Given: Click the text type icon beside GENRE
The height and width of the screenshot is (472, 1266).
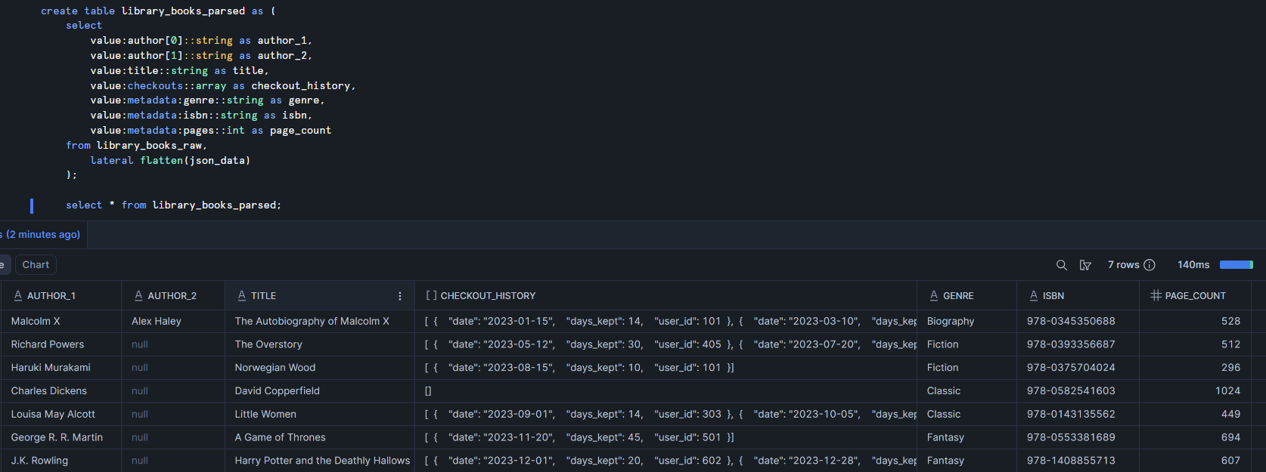Looking at the screenshot, I should click(x=934, y=296).
